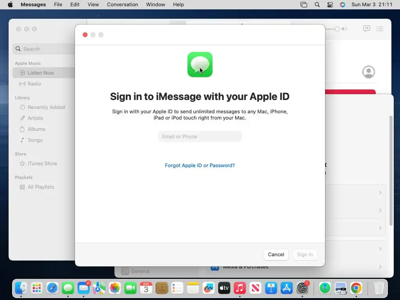Click the Messages app icon in sign-in dialog

pyautogui.click(x=200, y=64)
